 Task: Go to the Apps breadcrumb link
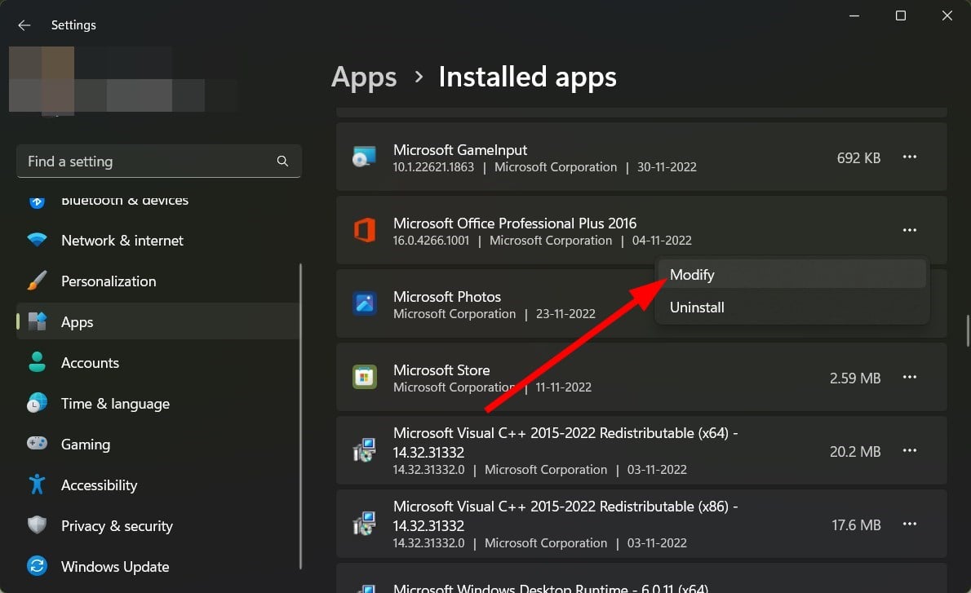tap(364, 77)
